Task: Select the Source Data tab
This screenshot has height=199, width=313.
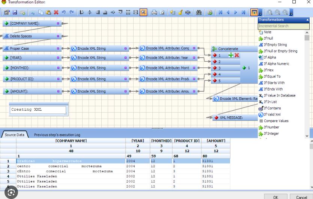Action: tap(15, 135)
